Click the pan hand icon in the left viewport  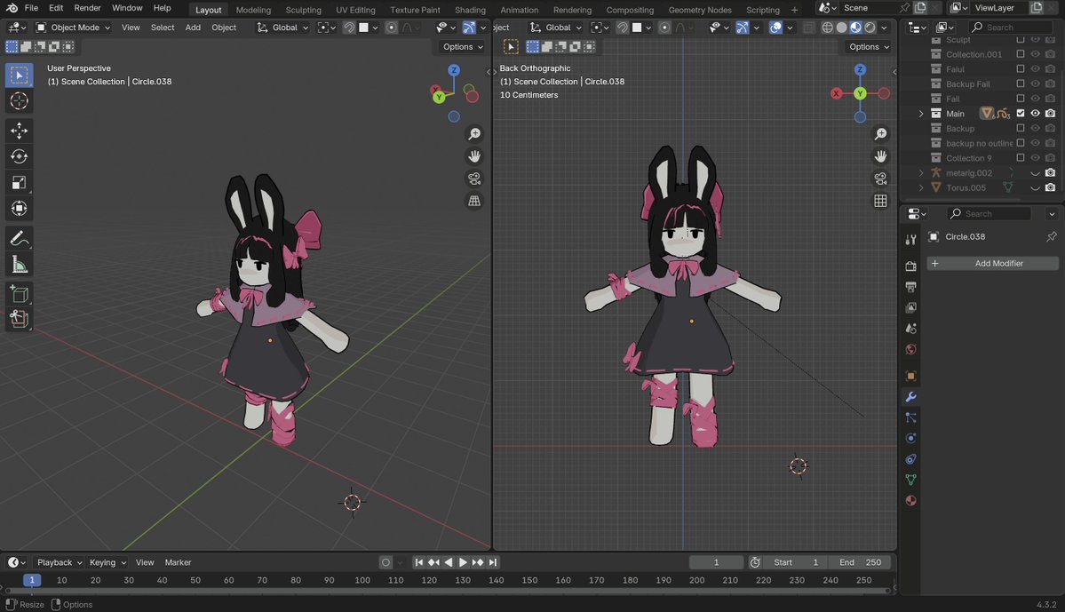click(474, 156)
